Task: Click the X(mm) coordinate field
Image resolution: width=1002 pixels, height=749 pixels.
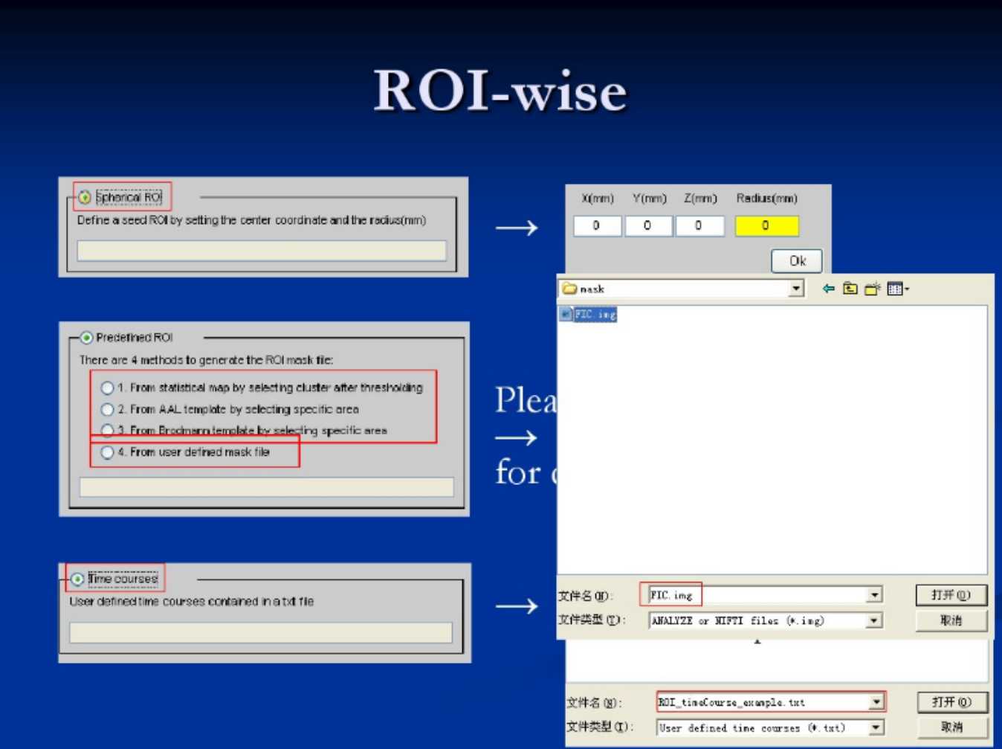Action: (597, 225)
